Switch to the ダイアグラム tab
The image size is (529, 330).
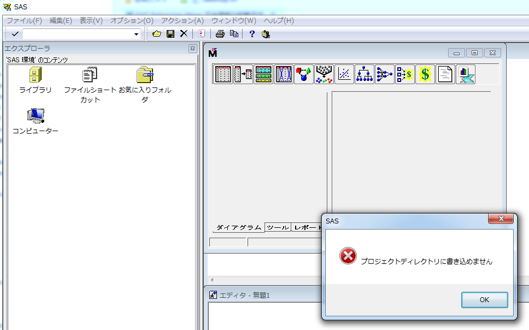tap(238, 227)
